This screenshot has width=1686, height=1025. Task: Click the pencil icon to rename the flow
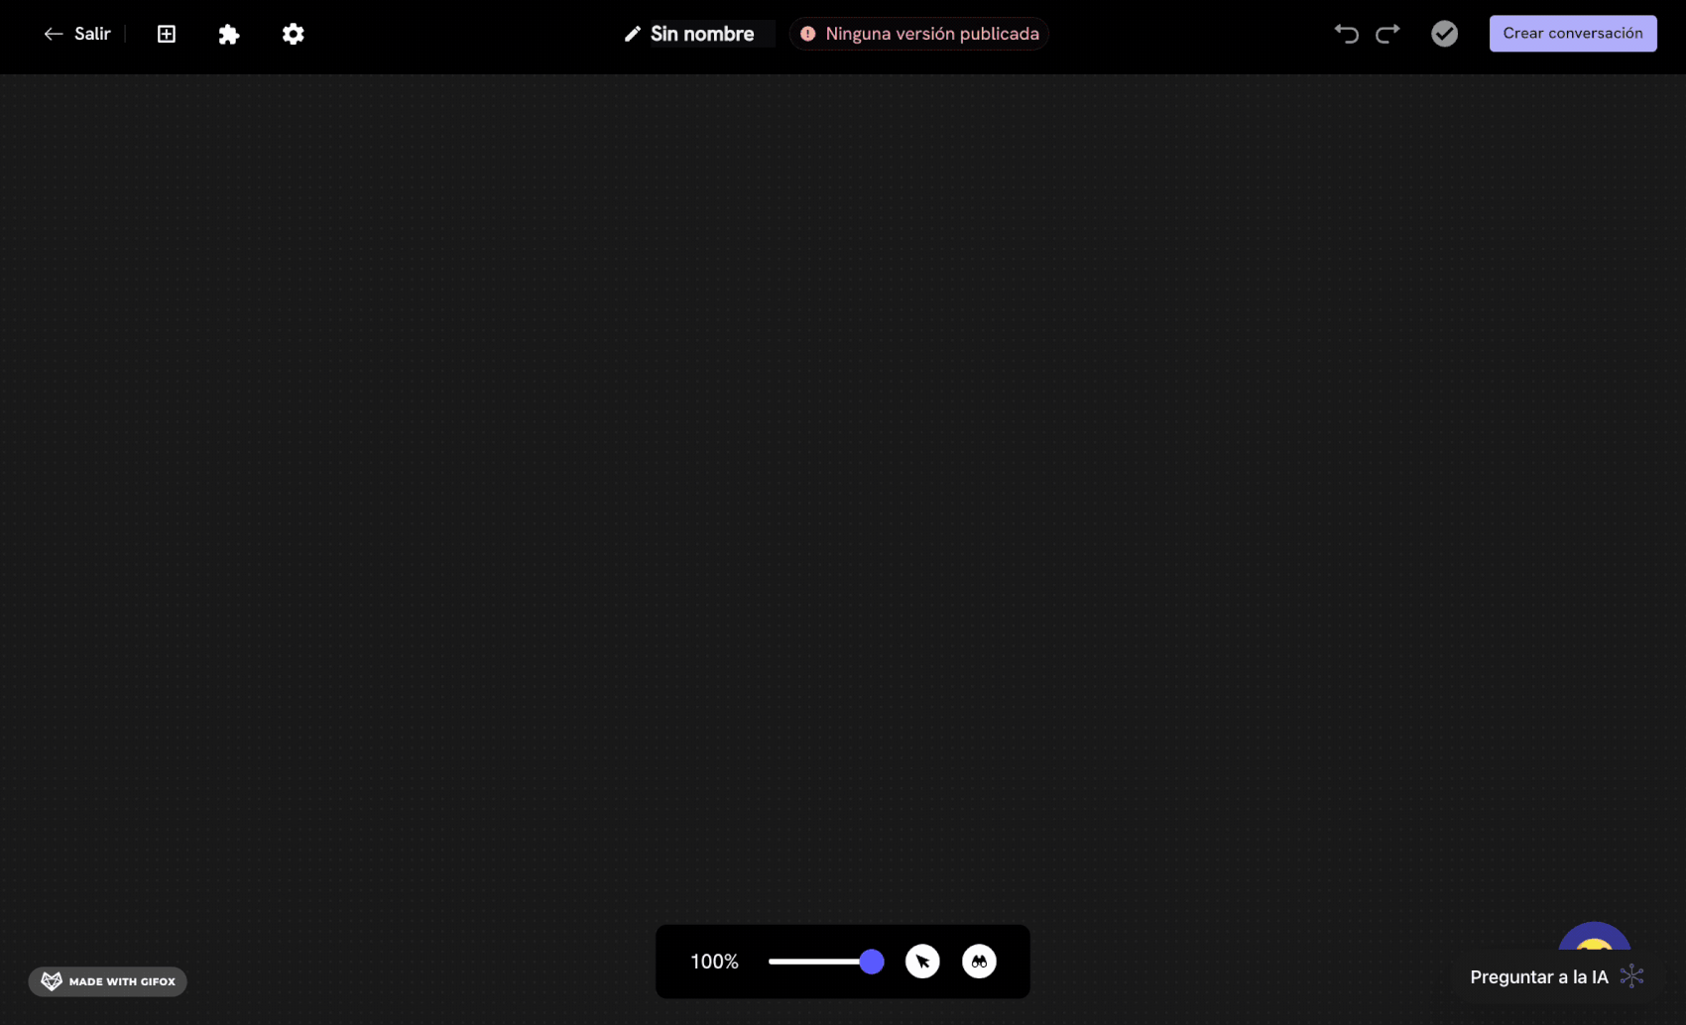click(x=632, y=33)
